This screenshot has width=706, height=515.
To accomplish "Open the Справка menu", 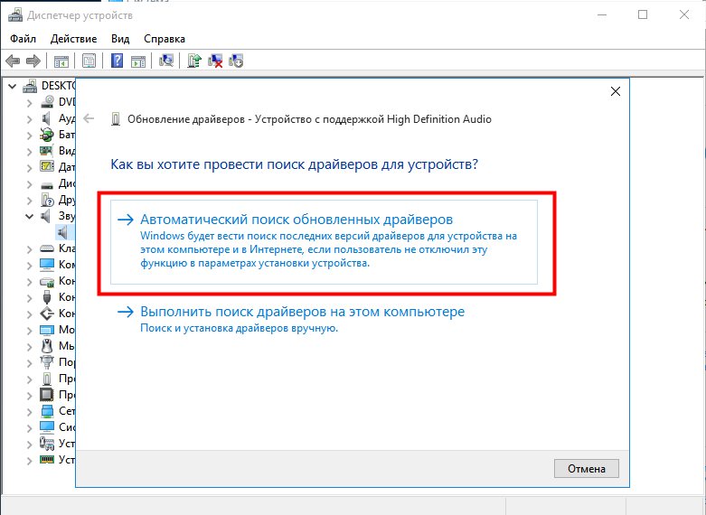I will (165, 39).
